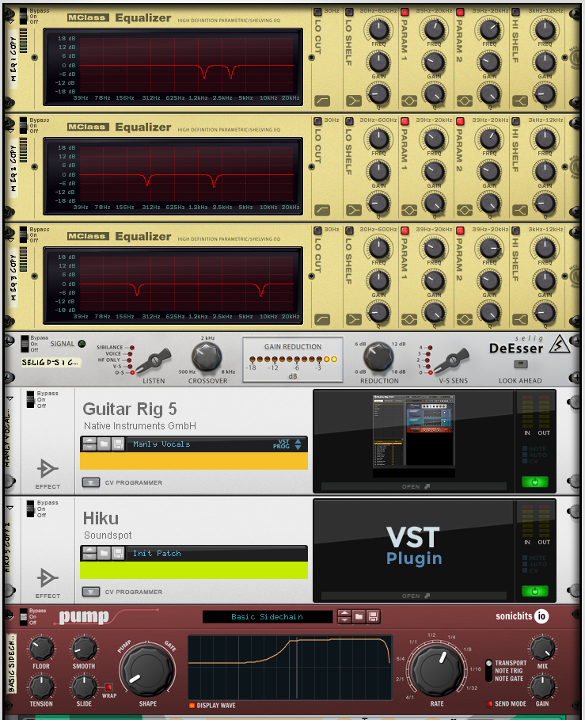Click the LO CUT filter icon on M EQ 1 COPY
The width and height of the screenshot is (585, 720).
click(322, 101)
